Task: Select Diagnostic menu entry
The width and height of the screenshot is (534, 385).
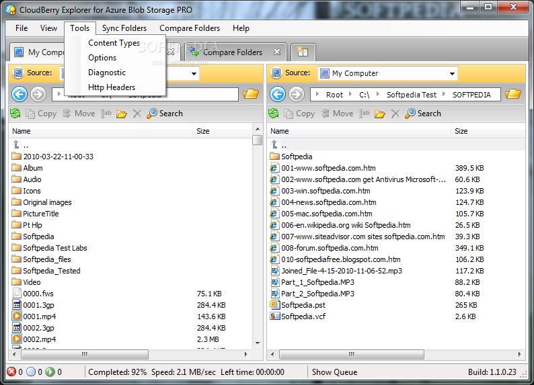Action: [107, 73]
